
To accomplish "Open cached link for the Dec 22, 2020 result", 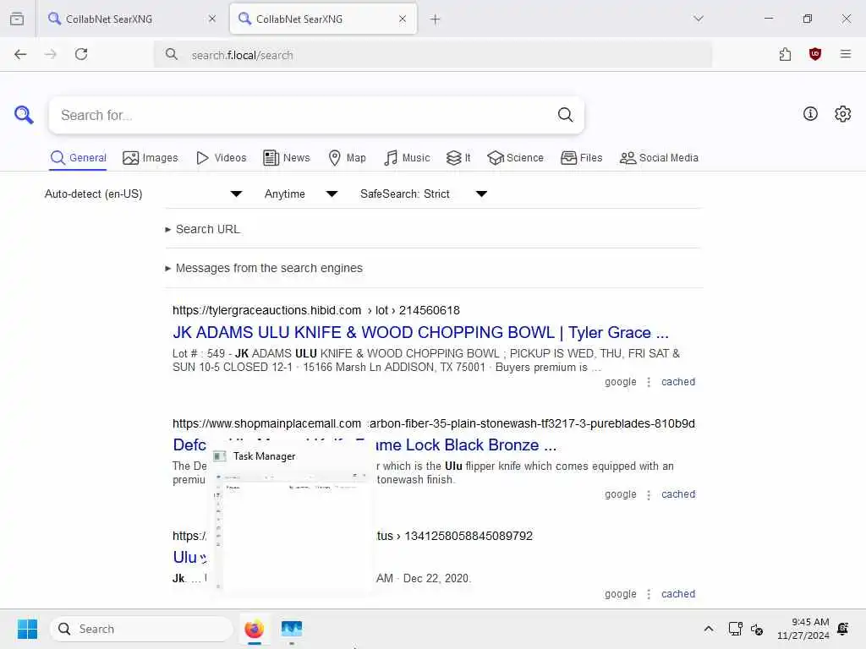I will [x=678, y=594].
